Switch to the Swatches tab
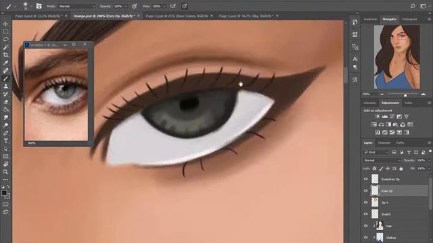 pos(370,20)
